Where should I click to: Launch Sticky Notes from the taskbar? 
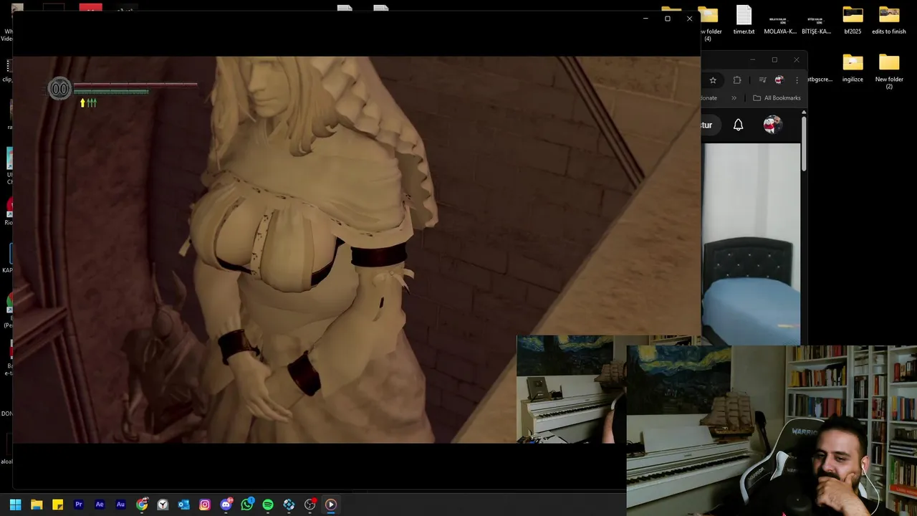coord(57,505)
